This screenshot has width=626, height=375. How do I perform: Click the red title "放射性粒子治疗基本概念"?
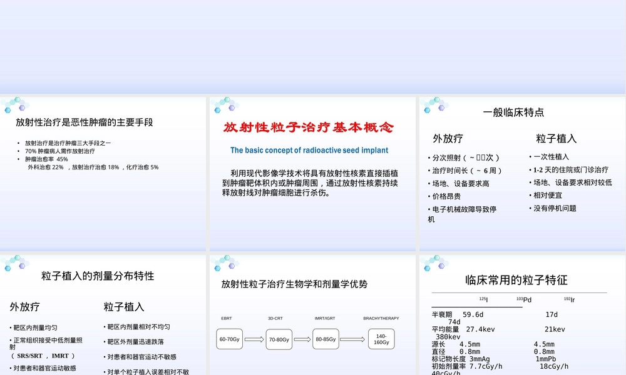pyautogui.click(x=308, y=127)
